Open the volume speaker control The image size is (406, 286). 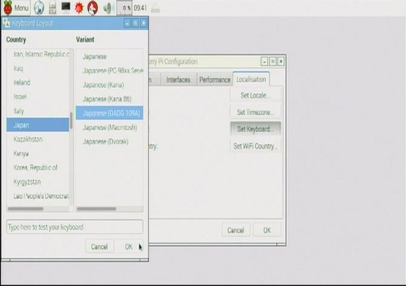coord(108,8)
